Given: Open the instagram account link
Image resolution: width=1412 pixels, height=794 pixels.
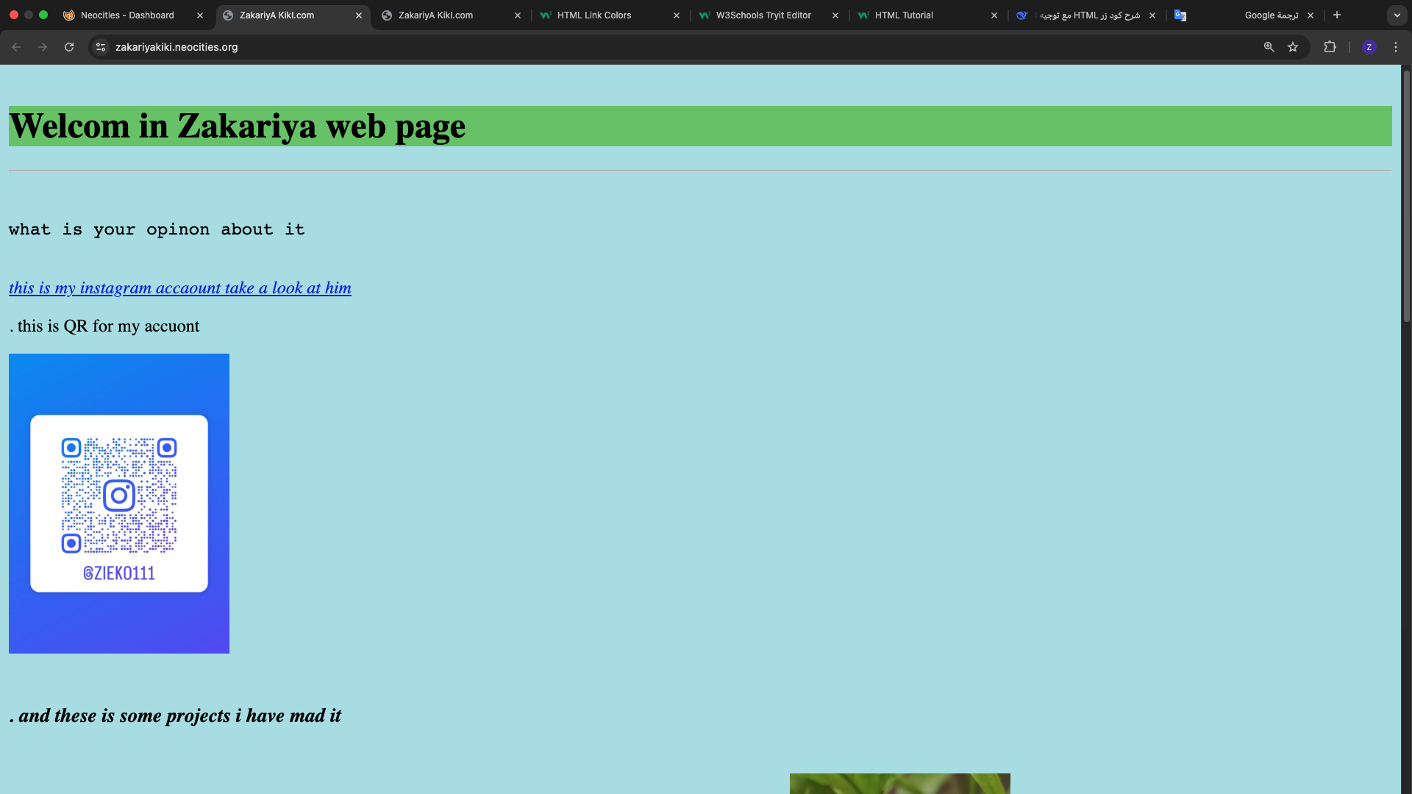Looking at the screenshot, I should [x=180, y=288].
